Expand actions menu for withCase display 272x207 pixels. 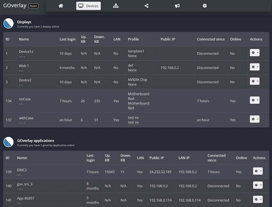coord(254,119)
